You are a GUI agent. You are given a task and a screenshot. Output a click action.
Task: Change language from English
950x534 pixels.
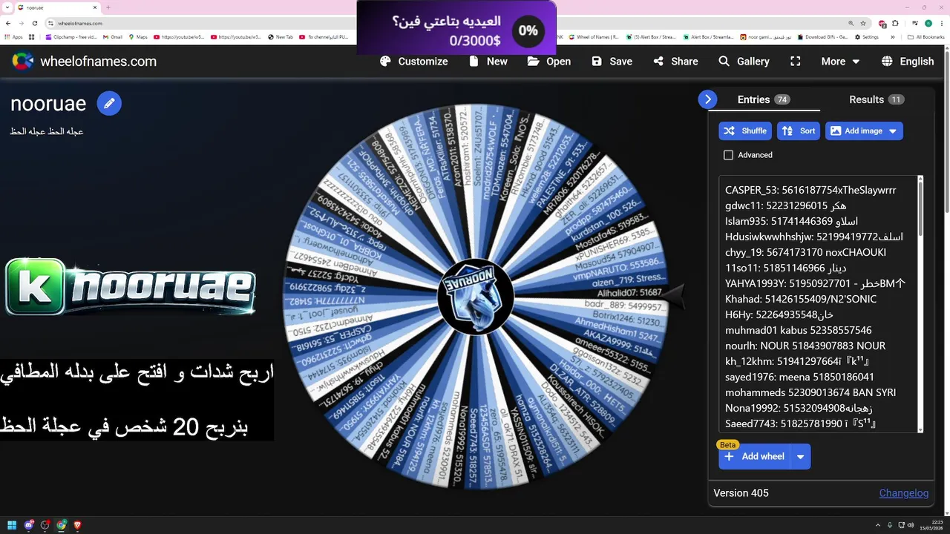pyautogui.click(x=908, y=62)
